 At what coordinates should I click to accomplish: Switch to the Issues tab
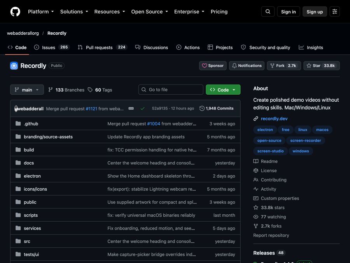[x=52, y=48]
